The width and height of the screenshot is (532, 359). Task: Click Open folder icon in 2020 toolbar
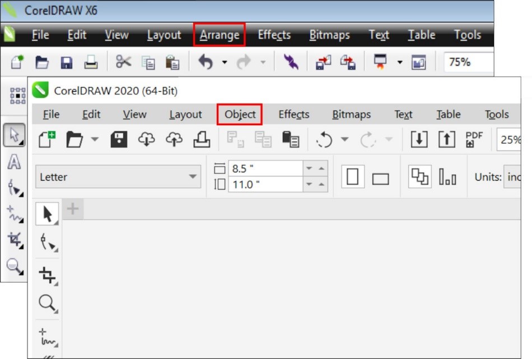[74, 139]
